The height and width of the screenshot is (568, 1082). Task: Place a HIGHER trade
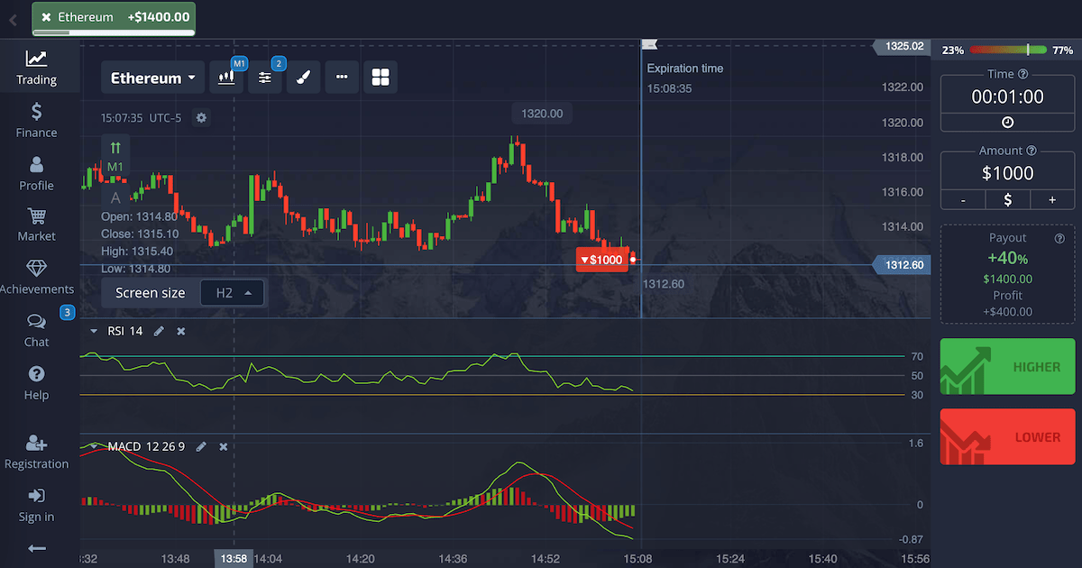(1007, 366)
